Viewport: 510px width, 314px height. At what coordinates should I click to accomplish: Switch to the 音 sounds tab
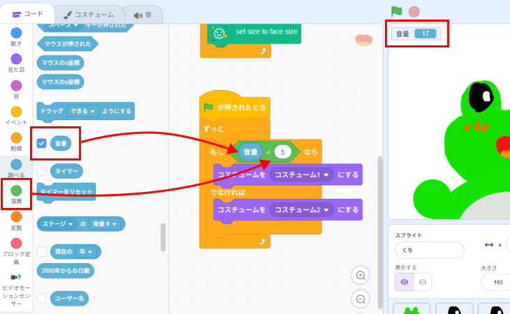[x=143, y=14]
